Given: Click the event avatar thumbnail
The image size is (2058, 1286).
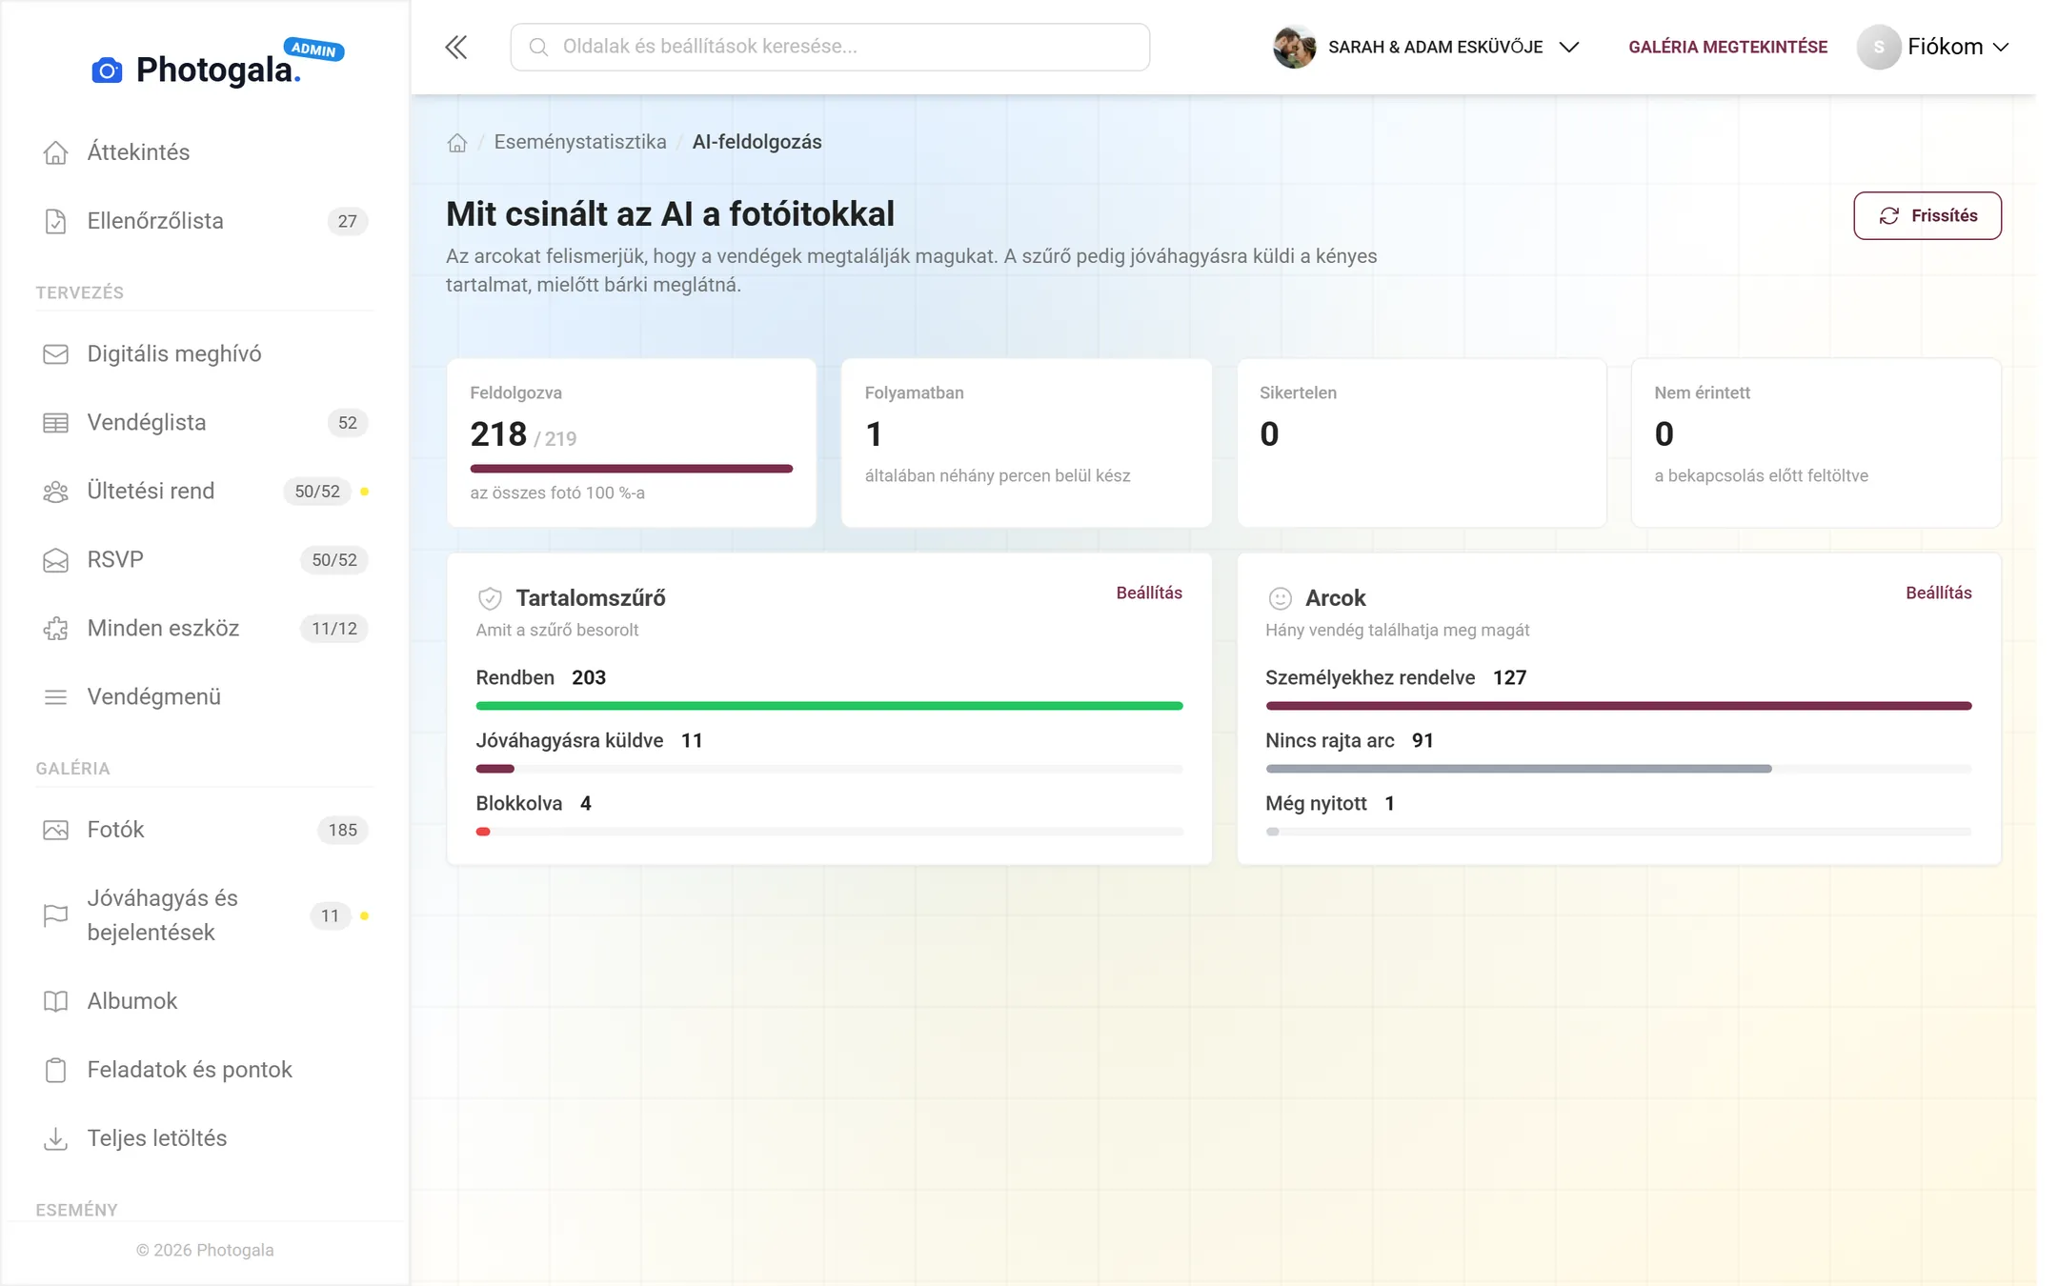Looking at the screenshot, I should [1294, 47].
